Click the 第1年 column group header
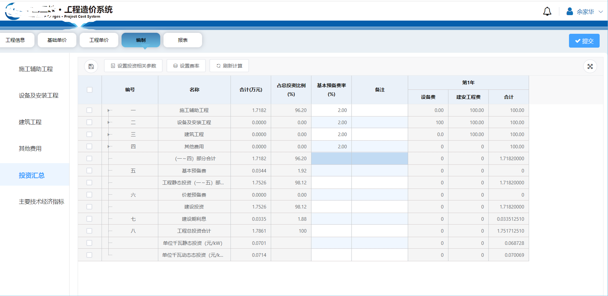Viewport: 608px width, 296px height. (x=468, y=83)
